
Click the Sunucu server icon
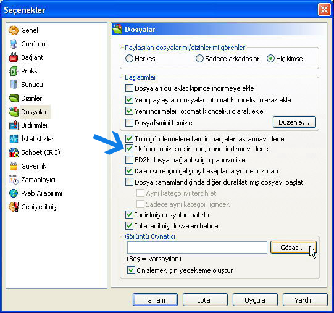[x=14, y=85]
